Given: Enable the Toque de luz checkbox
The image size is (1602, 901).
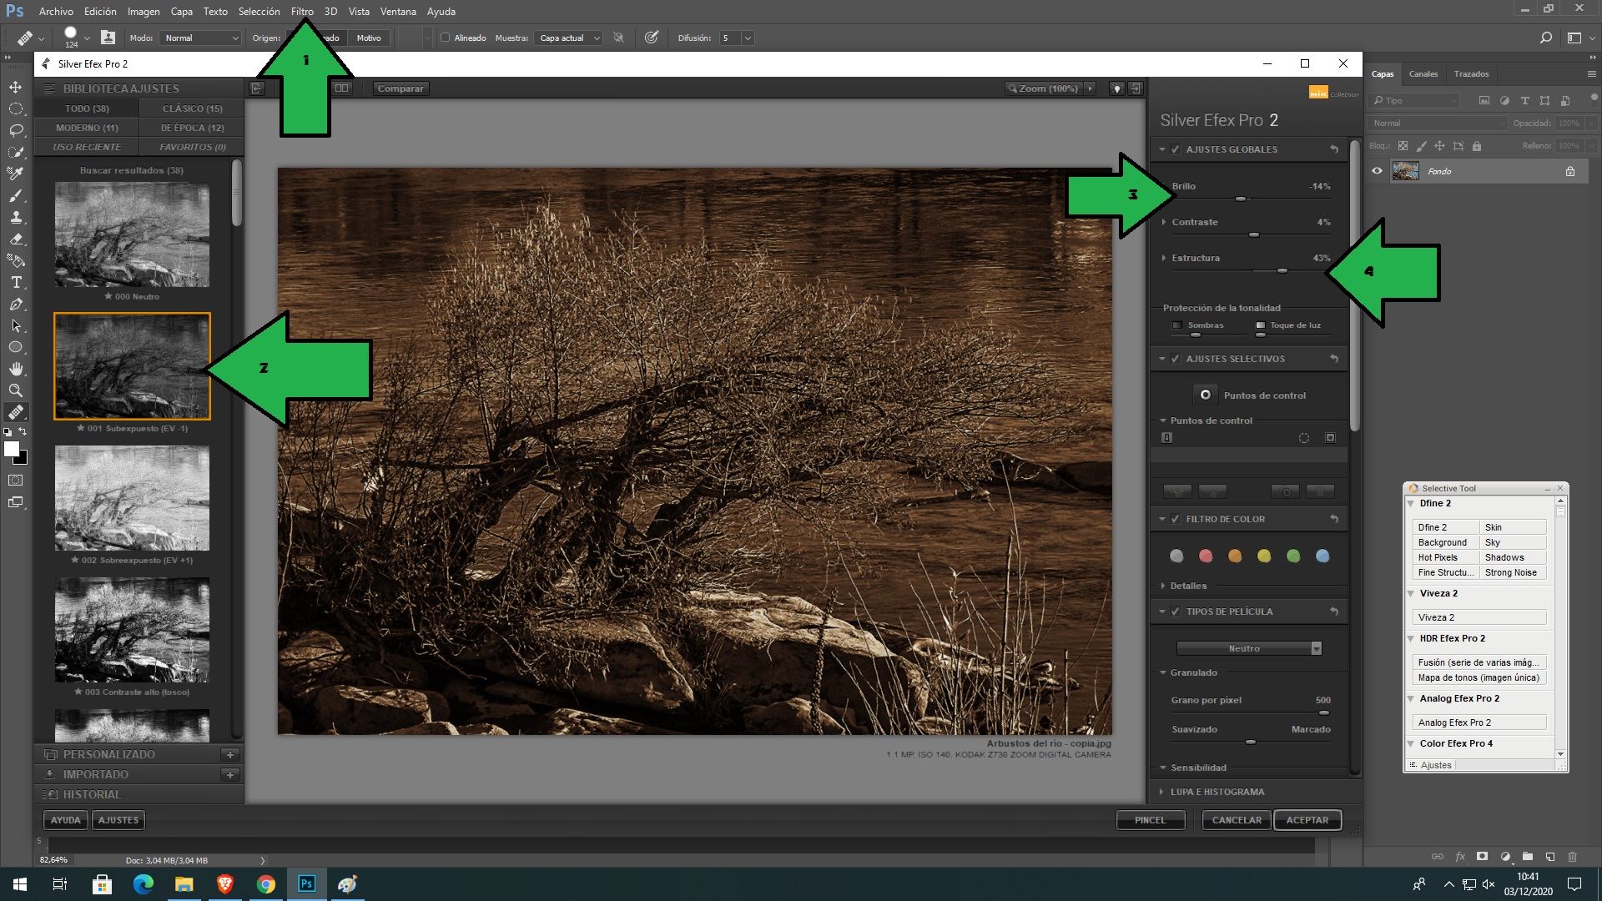Looking at the screenshot, I should click(1261, 325).
